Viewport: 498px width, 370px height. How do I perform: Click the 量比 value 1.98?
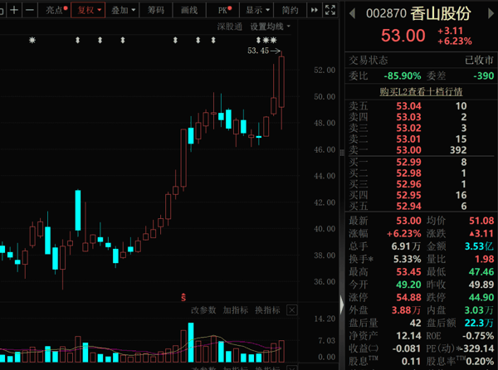tap(485, 260)
